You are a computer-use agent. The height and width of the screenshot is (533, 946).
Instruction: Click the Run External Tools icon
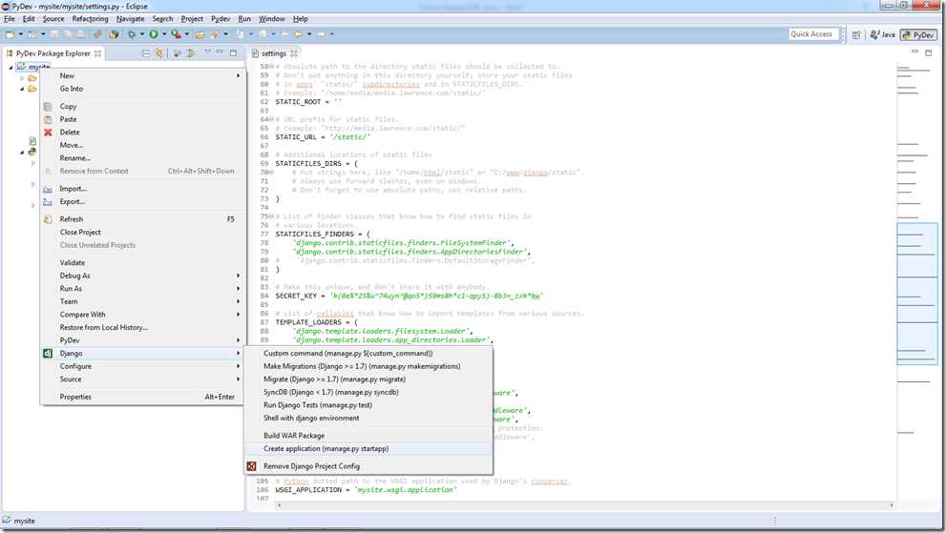(x=176, y=34)
